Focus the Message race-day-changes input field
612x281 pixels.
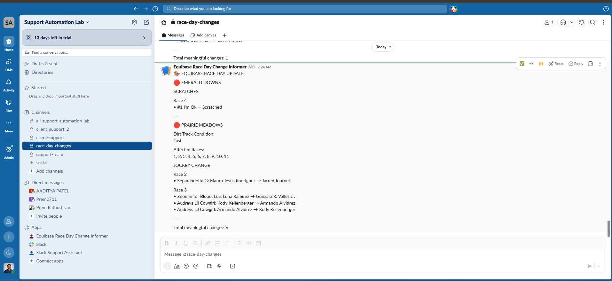click(382, 254)
